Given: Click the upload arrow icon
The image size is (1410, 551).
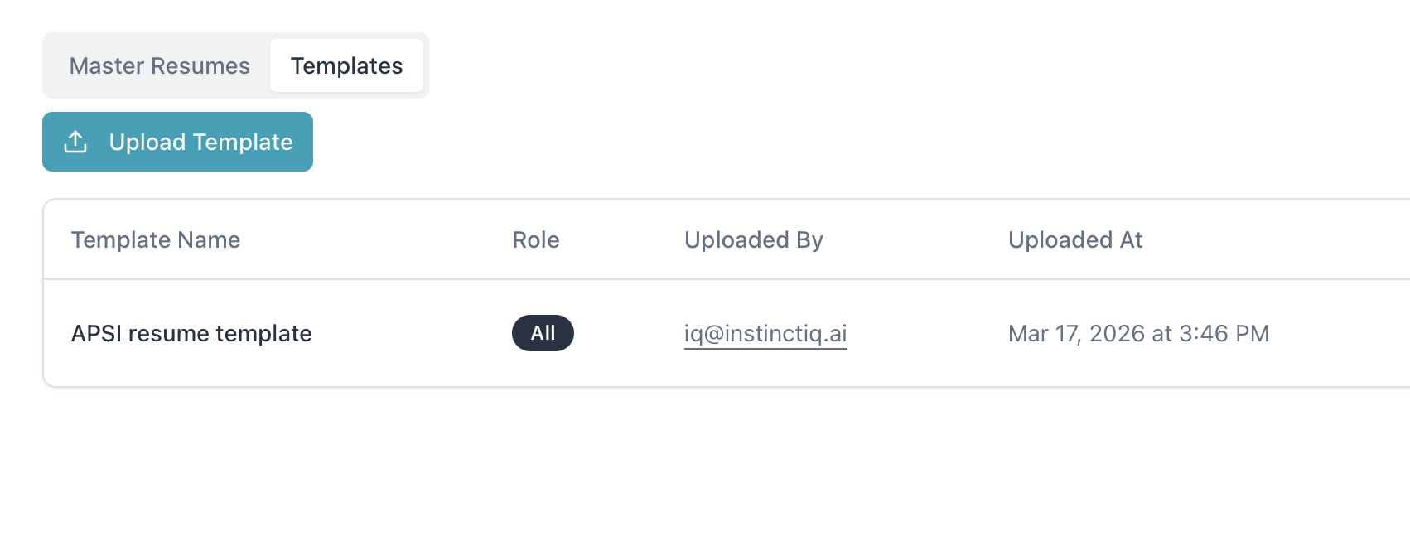Looking at the screenshot, I should [75, 142].
